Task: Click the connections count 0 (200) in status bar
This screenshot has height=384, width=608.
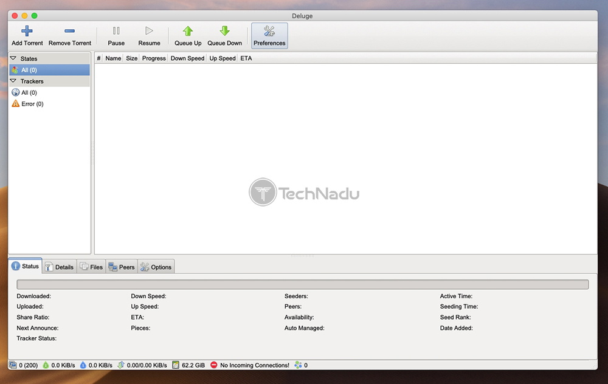Action: point(24,365)
